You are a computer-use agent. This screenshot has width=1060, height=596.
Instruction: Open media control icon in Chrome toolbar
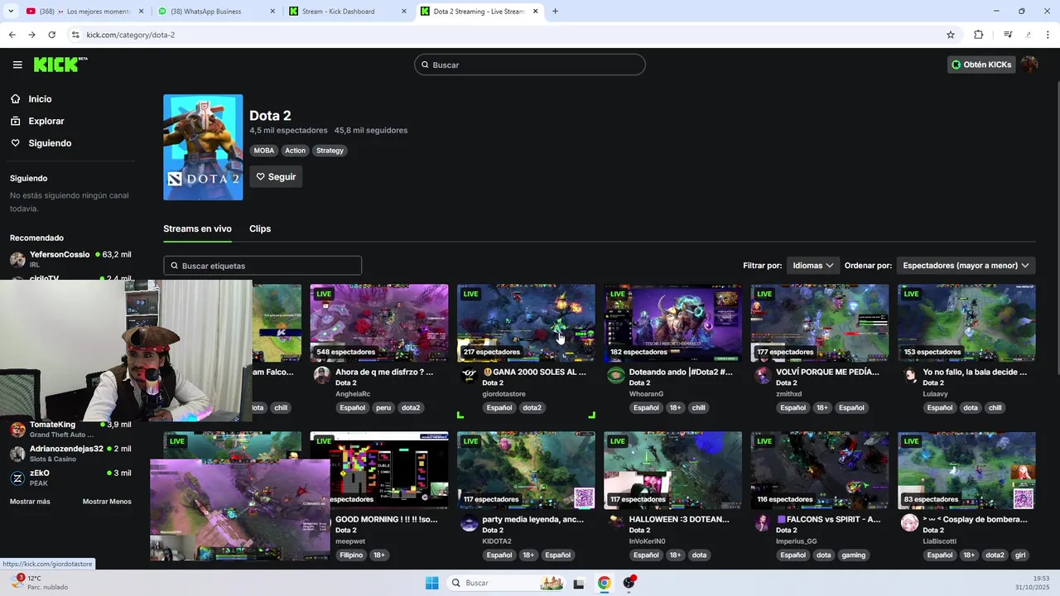pos(1008,35)
